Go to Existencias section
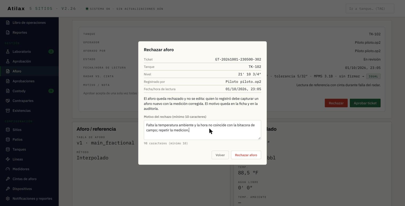The image size is (405, 206). coord(29,111)
